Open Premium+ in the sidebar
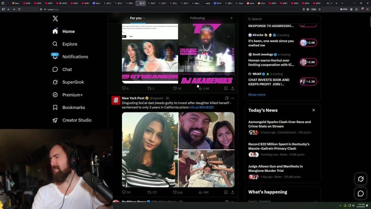 [68, 95]
